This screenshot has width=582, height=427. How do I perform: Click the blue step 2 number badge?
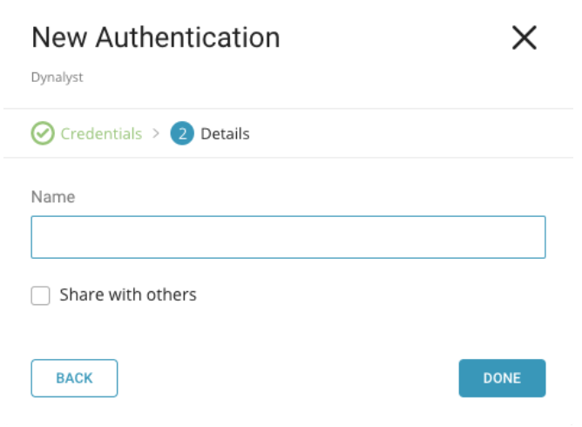pyautogui.click(x=181, y=133)
